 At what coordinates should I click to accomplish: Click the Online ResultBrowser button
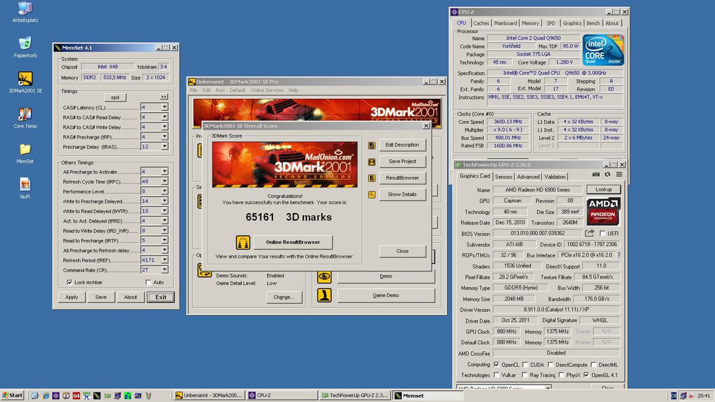(293, 242)
